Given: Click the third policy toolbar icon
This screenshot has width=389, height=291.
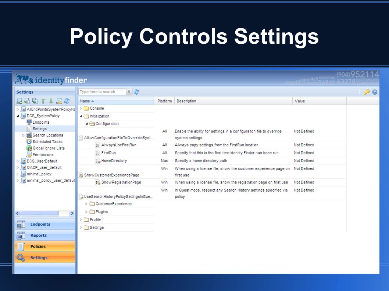Looking at the screenshot, I should pyautogui.click(x=35, y=101).
